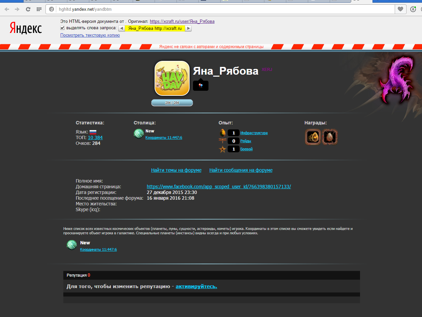Image resolution: width=422 pixels, height=317 pixels.
Task: Click the site info icon in the address bar
Action: pos(52,9)
